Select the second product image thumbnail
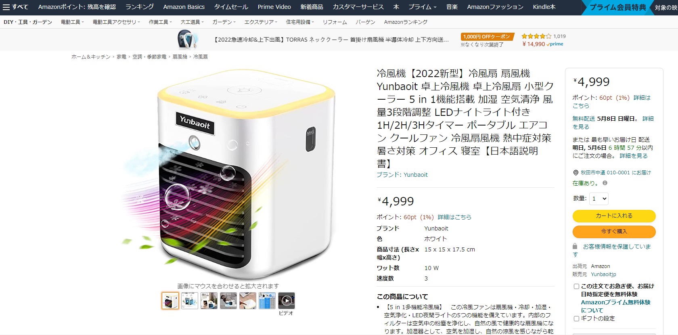678x335 pixels. click(190, 301)
